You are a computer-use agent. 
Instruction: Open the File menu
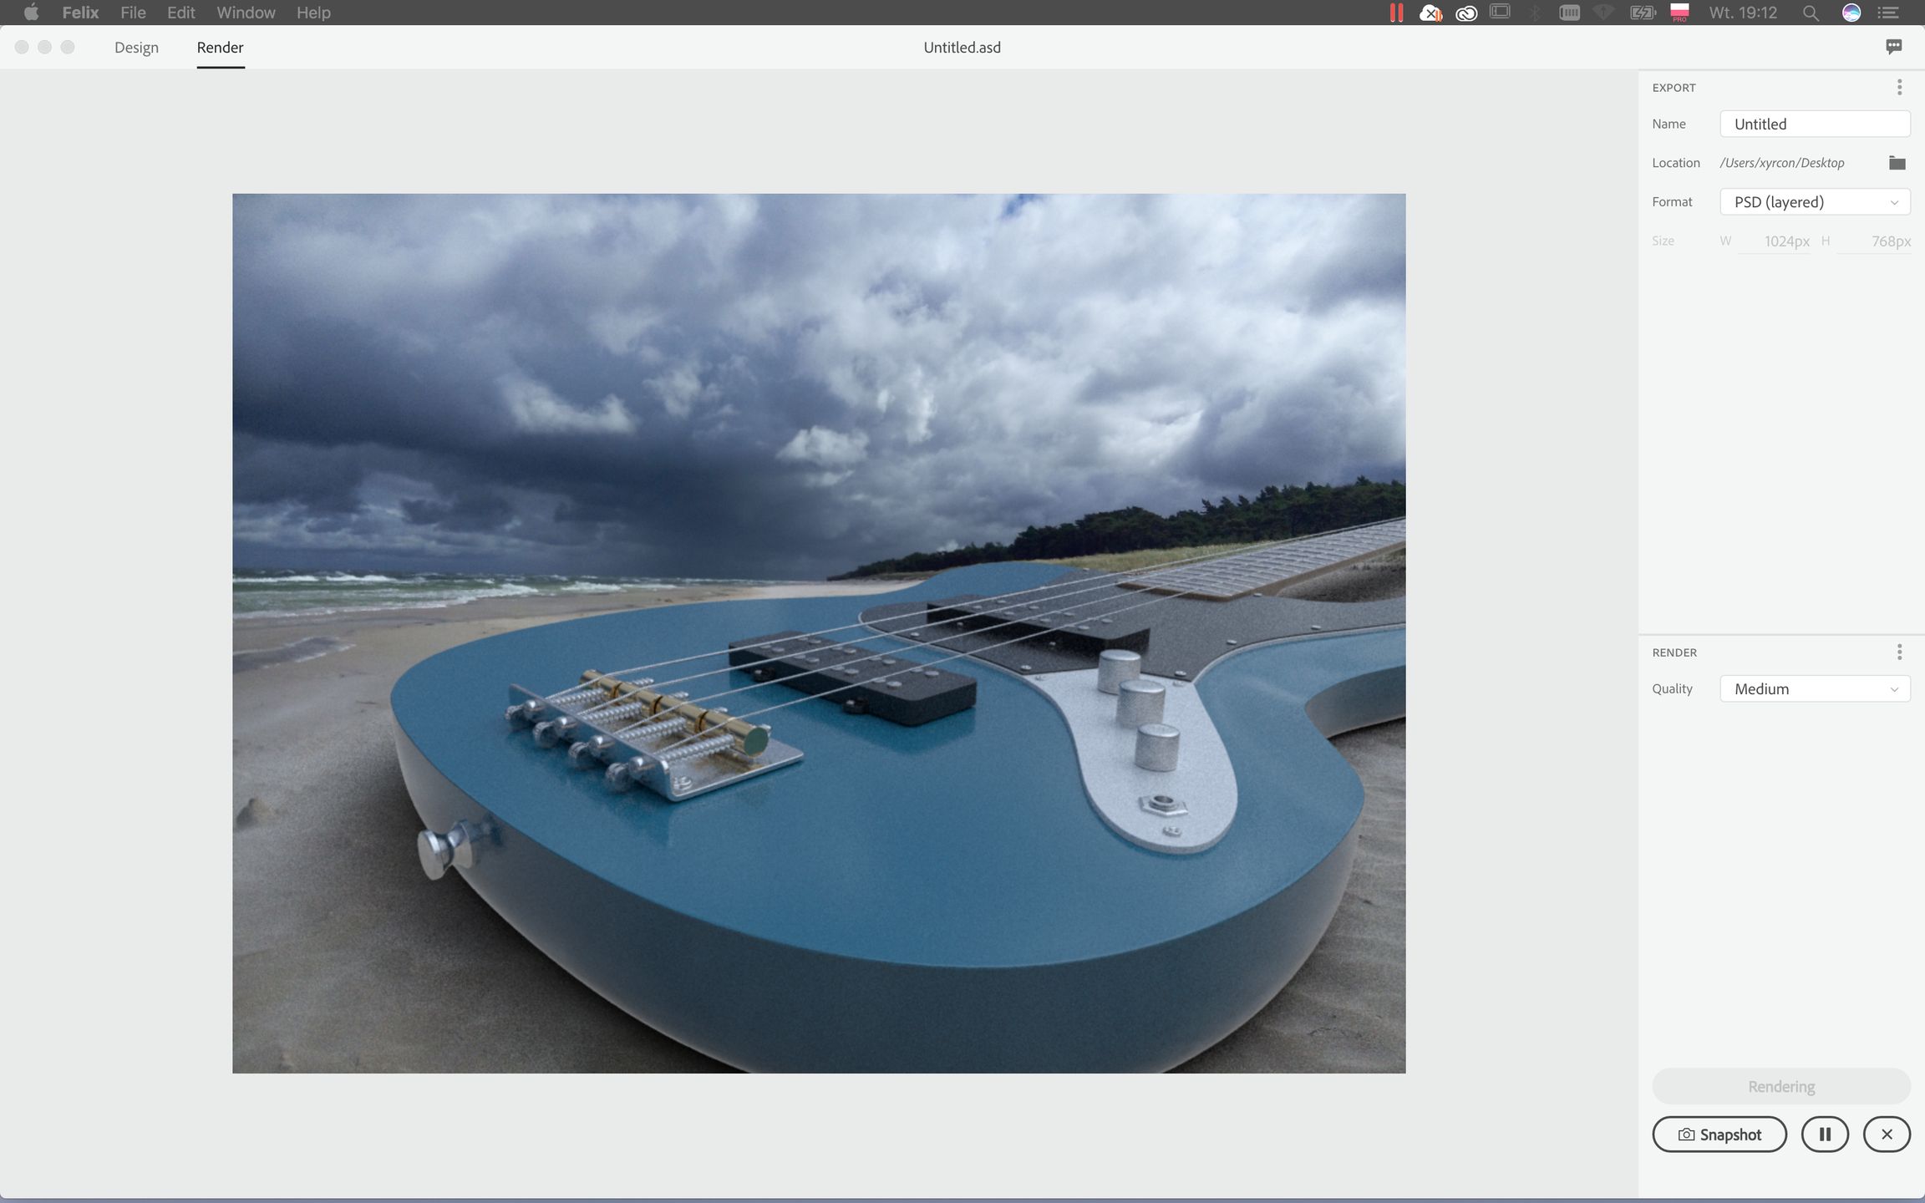[133, 13]
